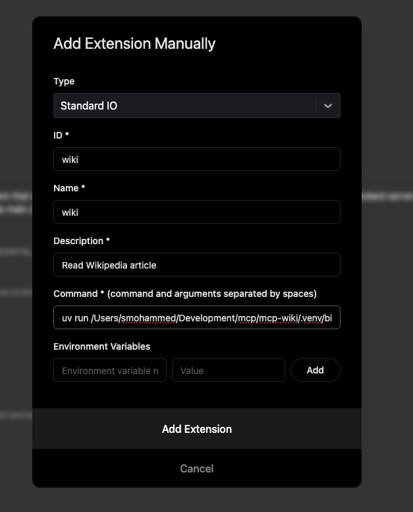Click the Environment Variables section label
This screenshot has width=413, height=512.
tap(101, 346)
